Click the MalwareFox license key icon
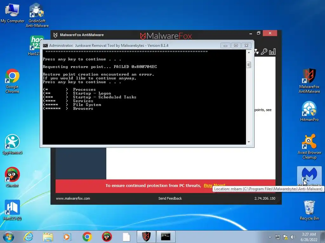Screen dimensions: 325x243 pyautogui.click(x=264, y=52)
